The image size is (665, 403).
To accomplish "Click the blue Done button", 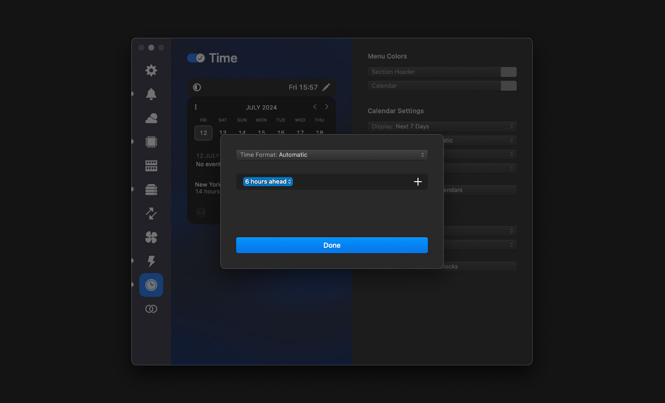I will [x=332, y=245].
